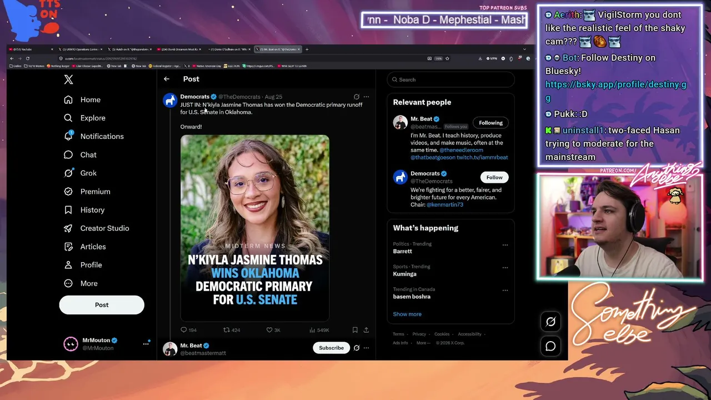Open MrMouton account switcher menu
The width and height of the screenshot is (711, 400).
(146, 344)
